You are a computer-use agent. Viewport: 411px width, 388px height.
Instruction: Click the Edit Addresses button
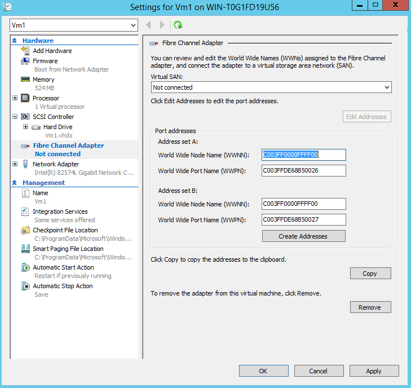[366, 117]
